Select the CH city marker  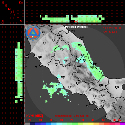click(92, 67)
